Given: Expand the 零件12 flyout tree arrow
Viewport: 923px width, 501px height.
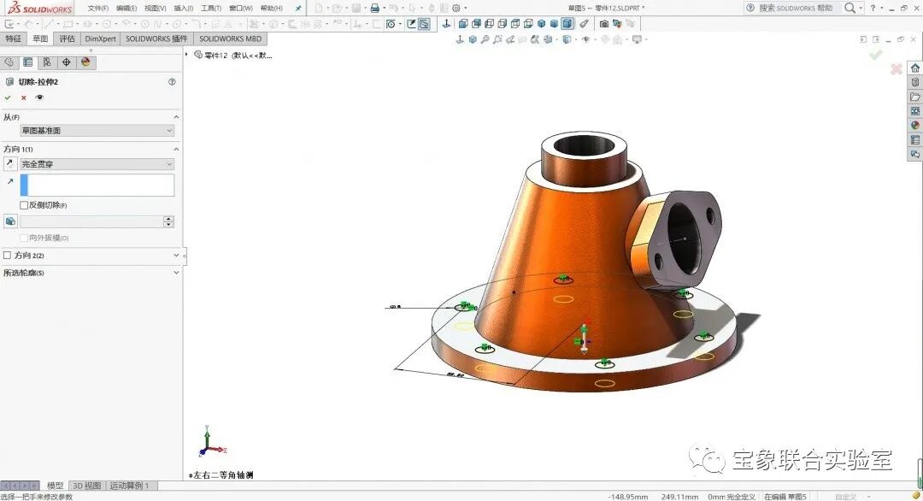Looking at the screenshot, I should [x=187, y=55].
